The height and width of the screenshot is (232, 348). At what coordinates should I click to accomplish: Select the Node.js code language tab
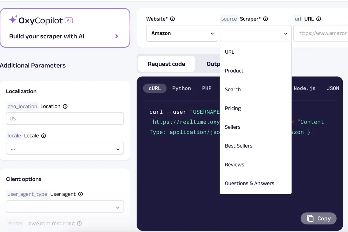pyautogui.click(x=304, y=88)
